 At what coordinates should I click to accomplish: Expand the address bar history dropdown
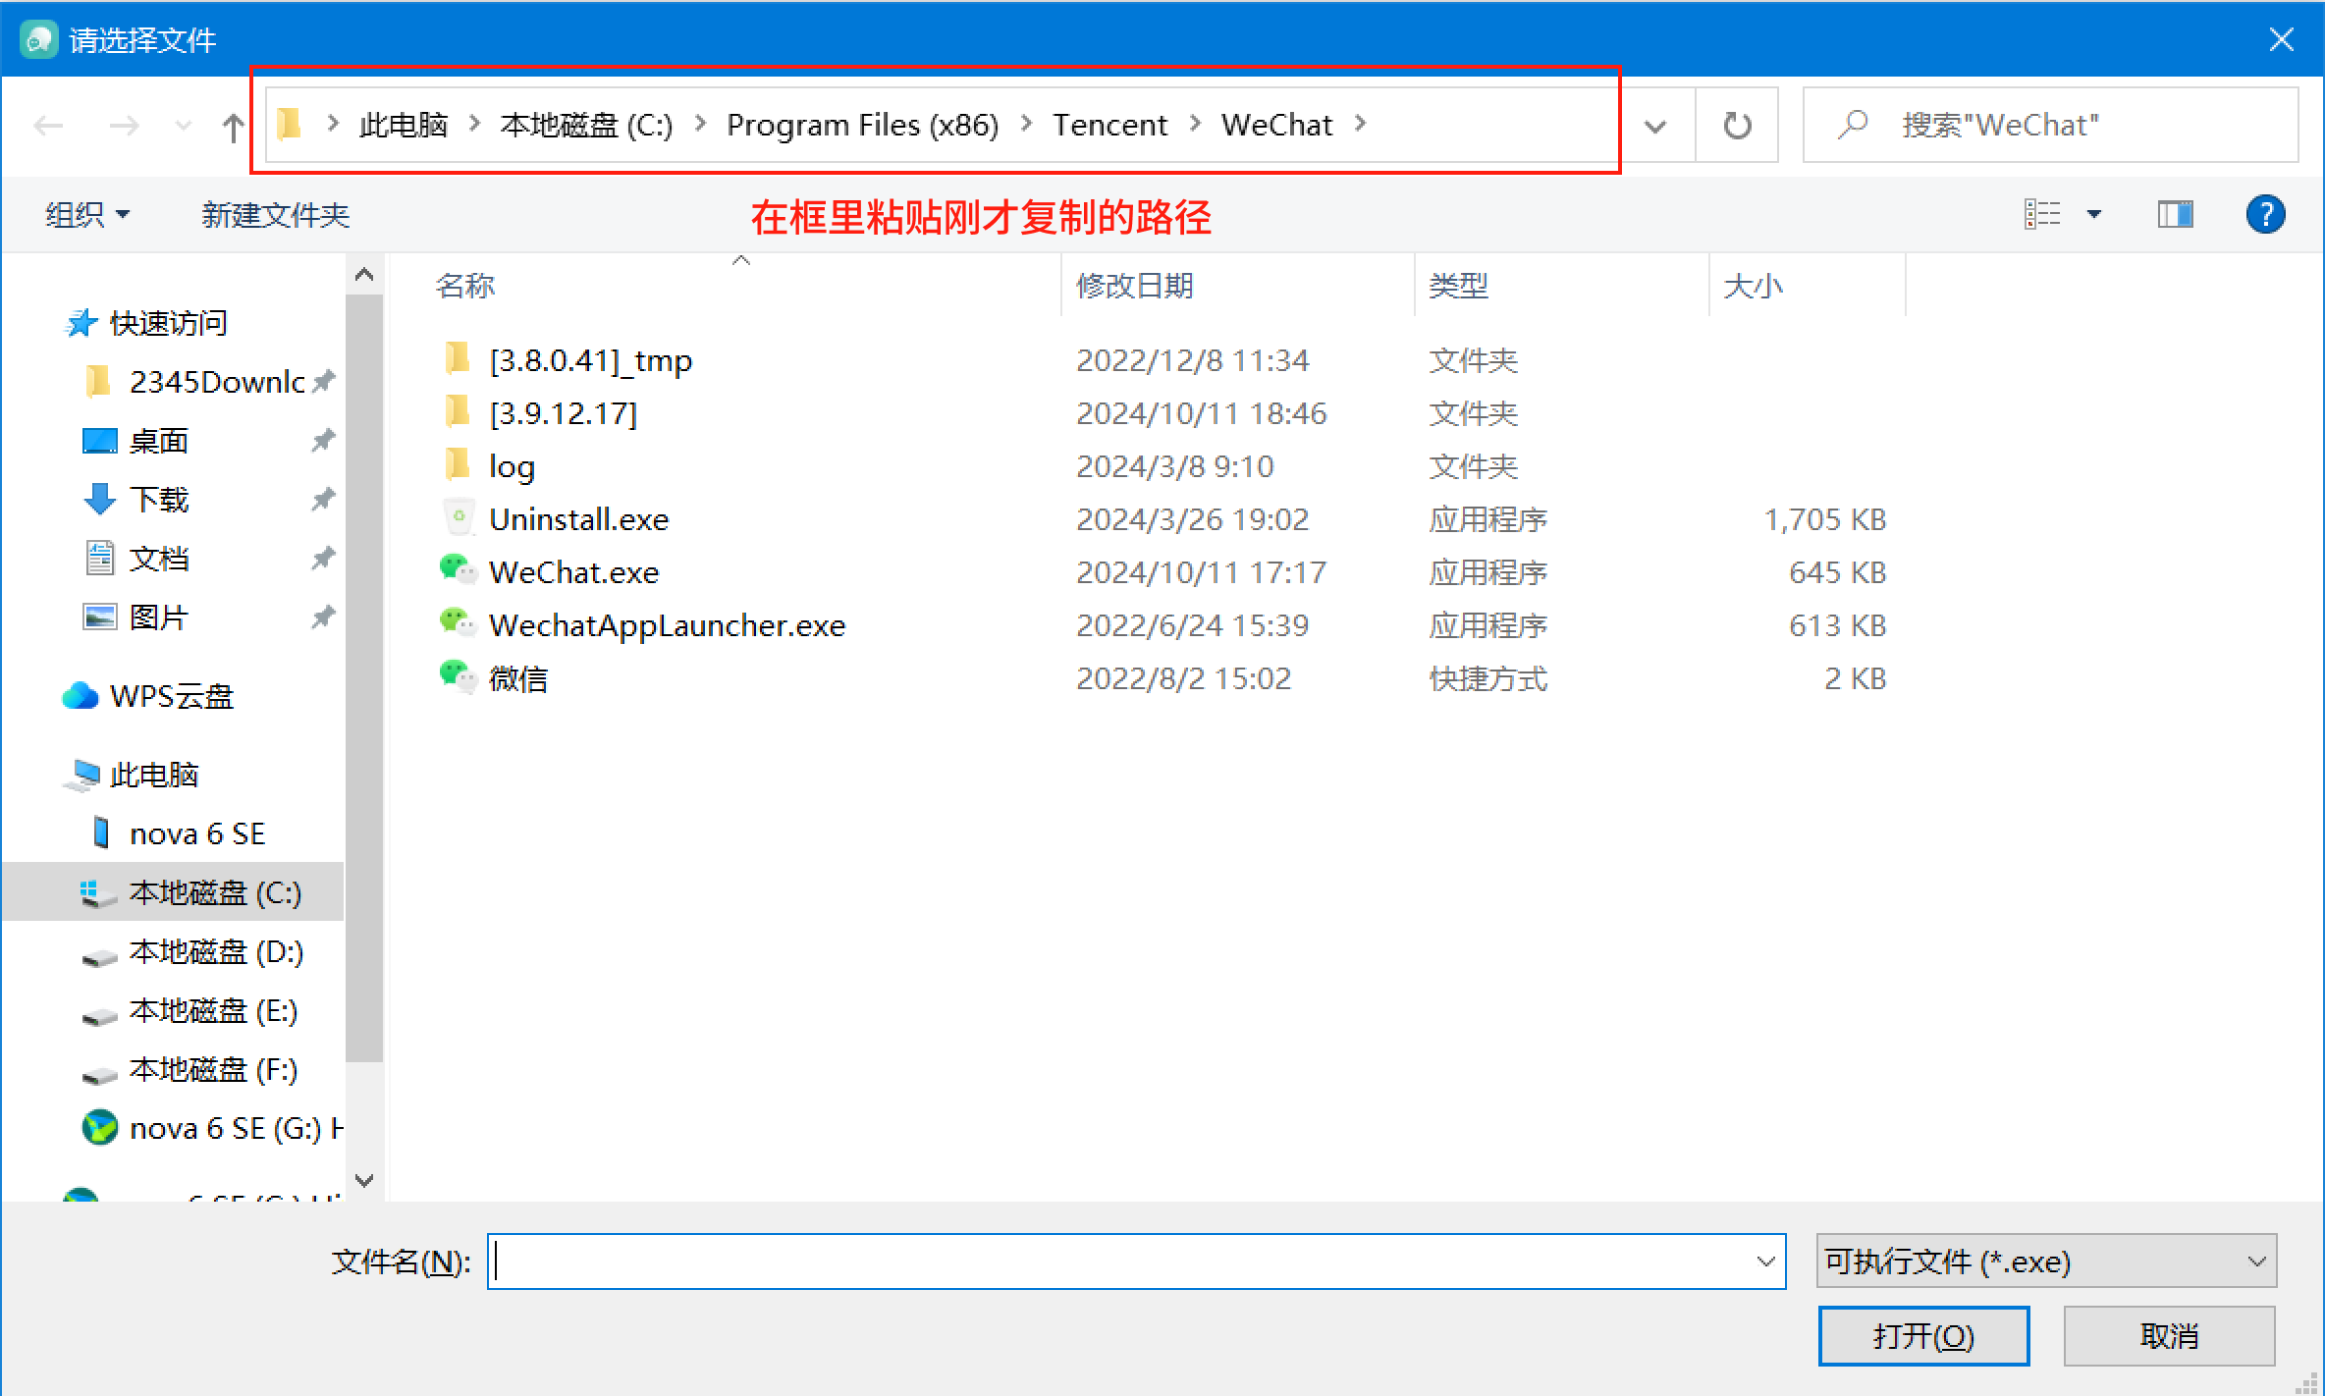1655,126
